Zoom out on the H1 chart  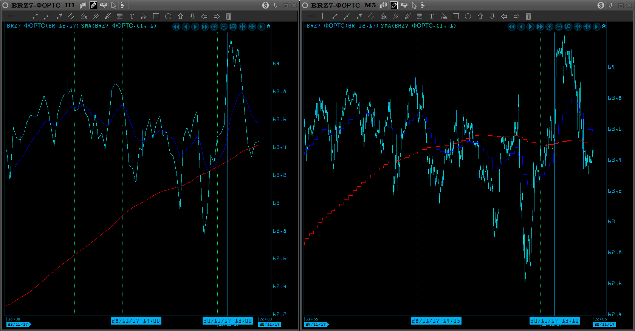[x=223, y=26]
